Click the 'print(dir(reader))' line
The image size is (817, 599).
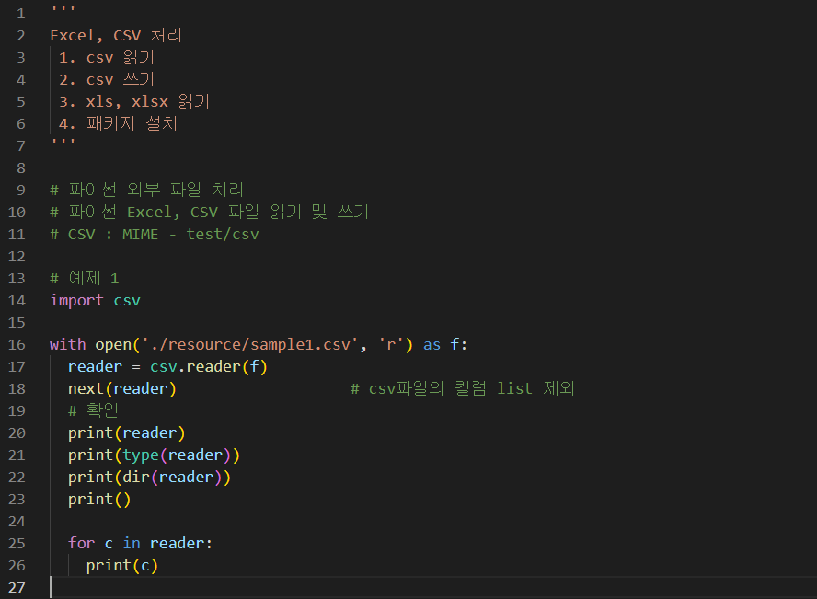pos(150,478)
